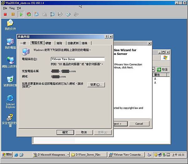Image resolution: width=188 pixels, height=164 pixels.
Task: Open the Microsoft Management taskbar group
Action: [51, 155]
